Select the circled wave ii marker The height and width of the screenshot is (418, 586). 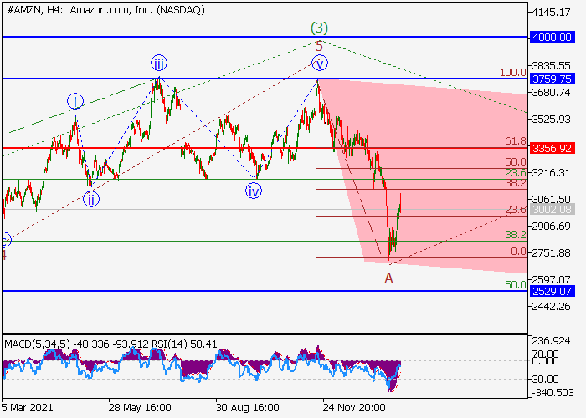[x=90, y=199]
